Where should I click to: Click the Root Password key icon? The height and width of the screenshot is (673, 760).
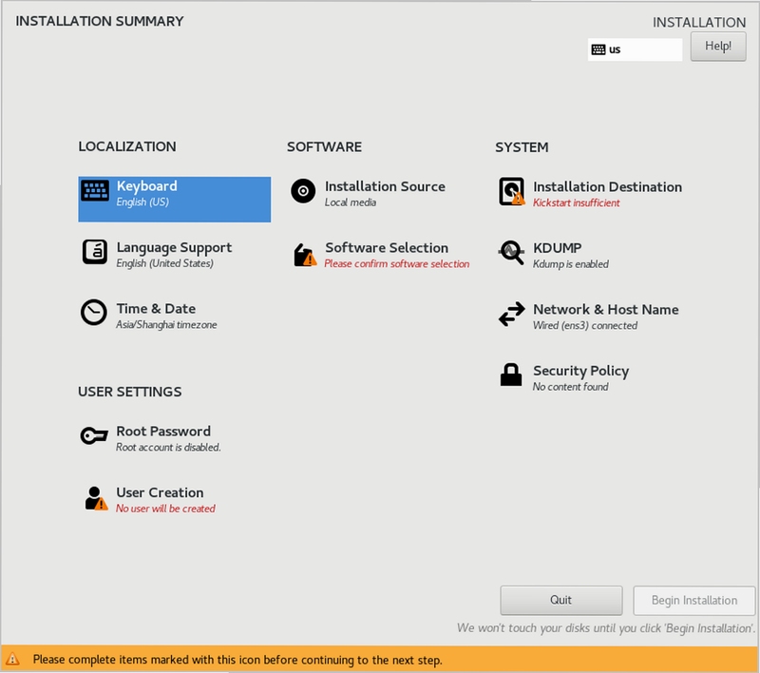tap(94, 435)
